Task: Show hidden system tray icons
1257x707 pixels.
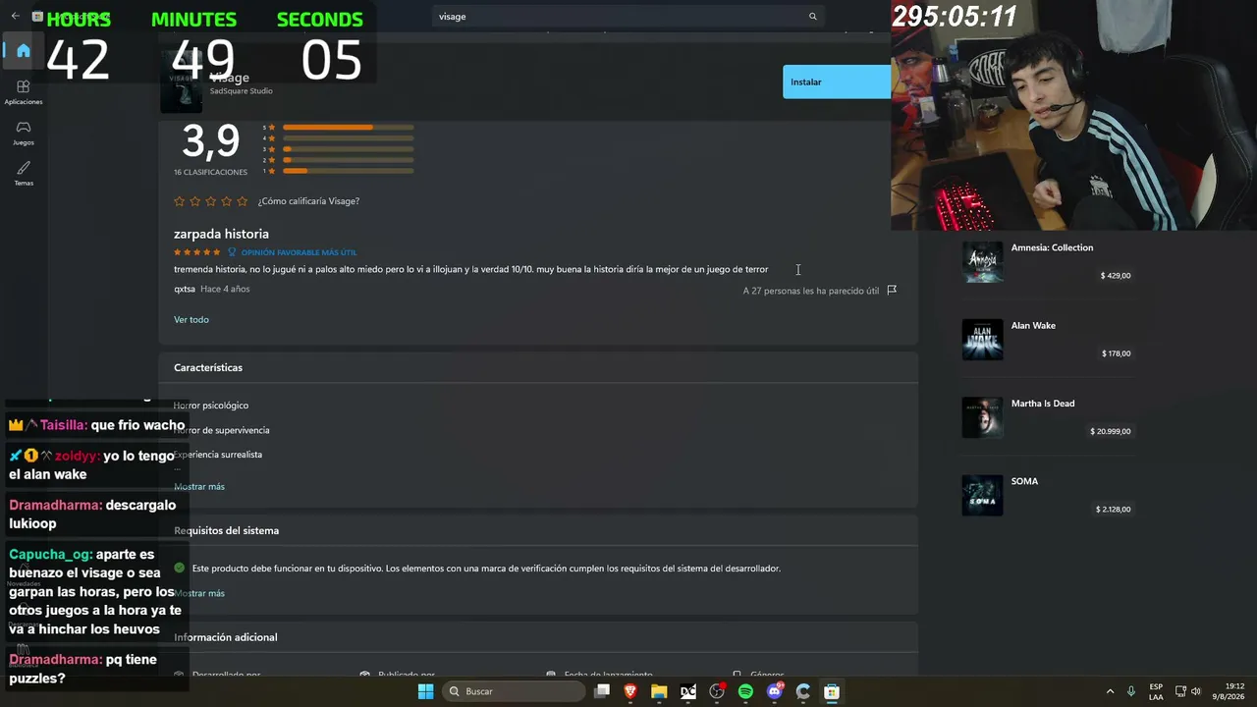Action: [x=1110, y=691]
